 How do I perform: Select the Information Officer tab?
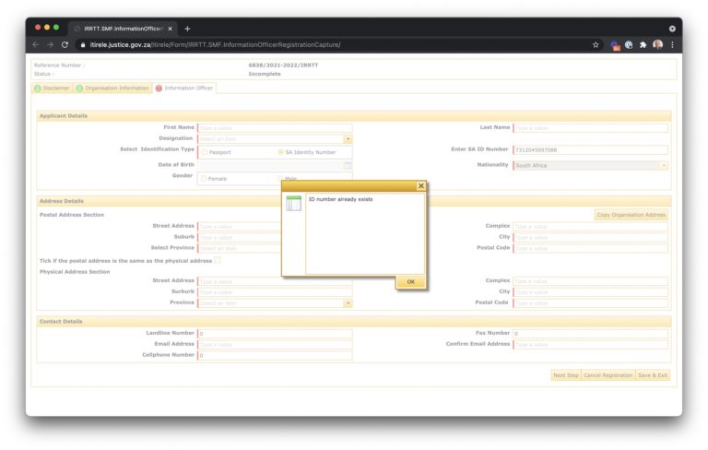tap(184, 89)
